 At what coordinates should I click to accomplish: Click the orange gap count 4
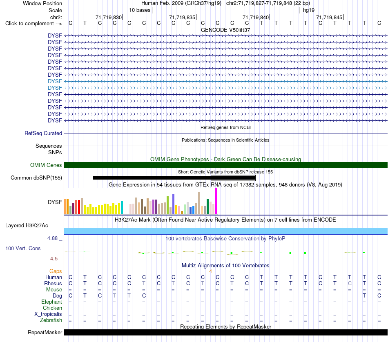(x=210, y=271)
